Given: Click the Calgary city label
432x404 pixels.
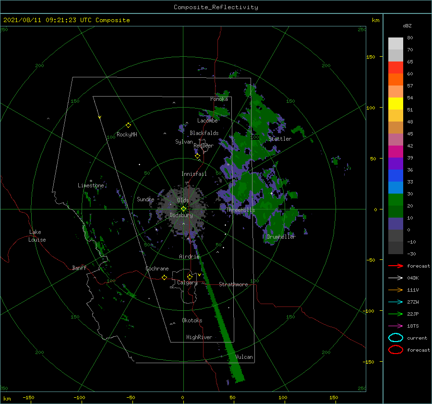Looking at the screenshot, I should coord(187,282).
